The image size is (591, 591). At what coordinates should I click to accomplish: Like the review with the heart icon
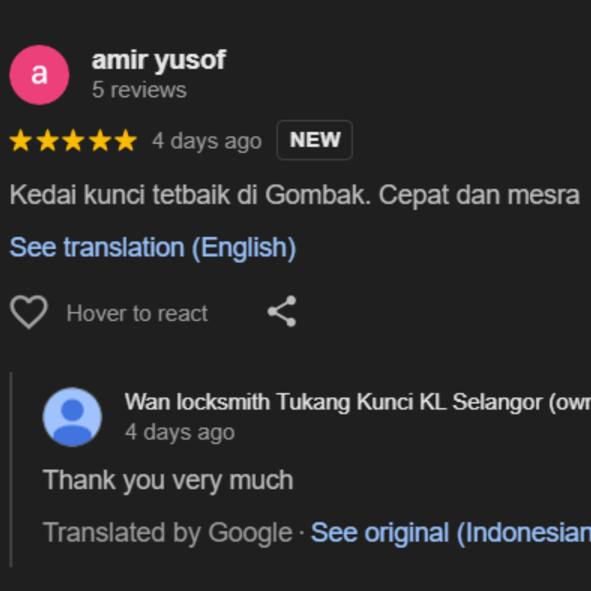(x=29, y=312)
